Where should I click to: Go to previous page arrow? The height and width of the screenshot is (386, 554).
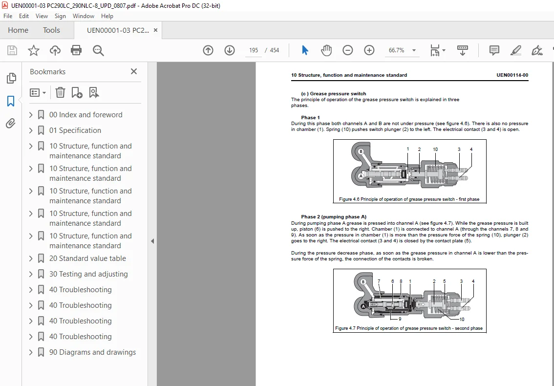208,50
